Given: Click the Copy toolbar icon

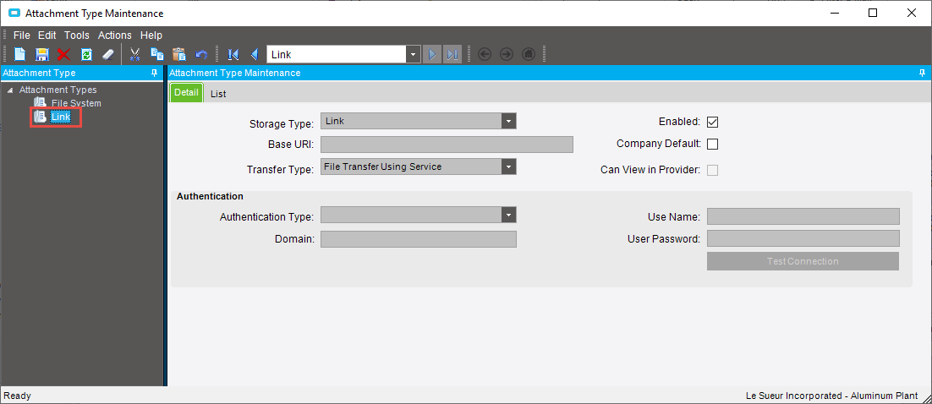Looking at the screenshot, I should (157, 55).
